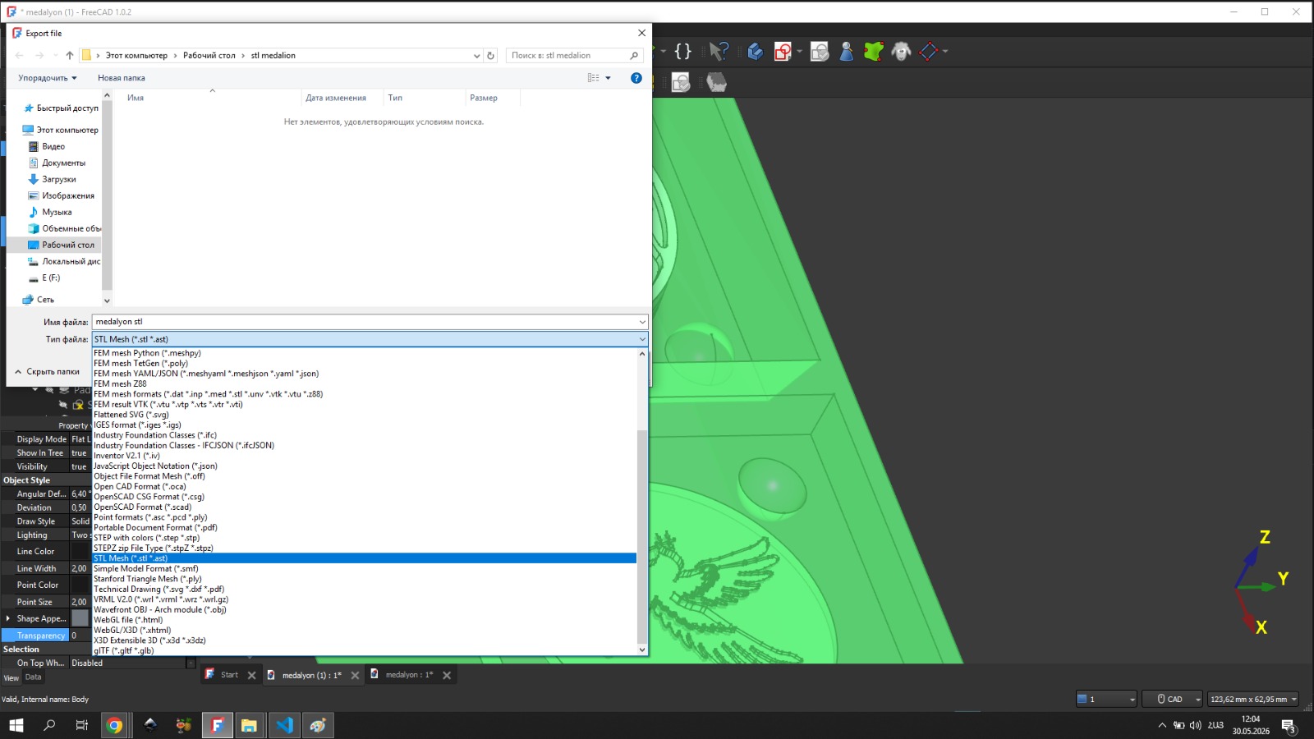The height and width of the screenshot is (739, 1314).
Task: Click the blue Part body toolbar icon
Action: point(756,52)
